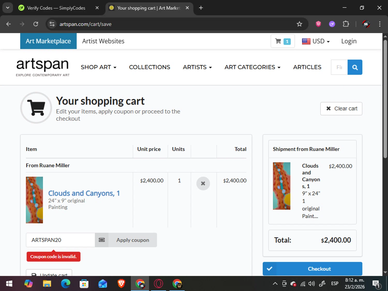Open Outlook from the taskbar
The width and height of the screenshot is (388, 291).
103,284
